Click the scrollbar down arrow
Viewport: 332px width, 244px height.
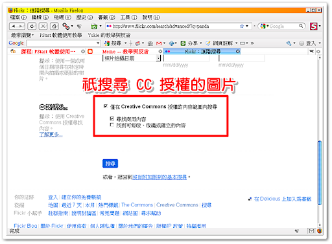(320, 225)
